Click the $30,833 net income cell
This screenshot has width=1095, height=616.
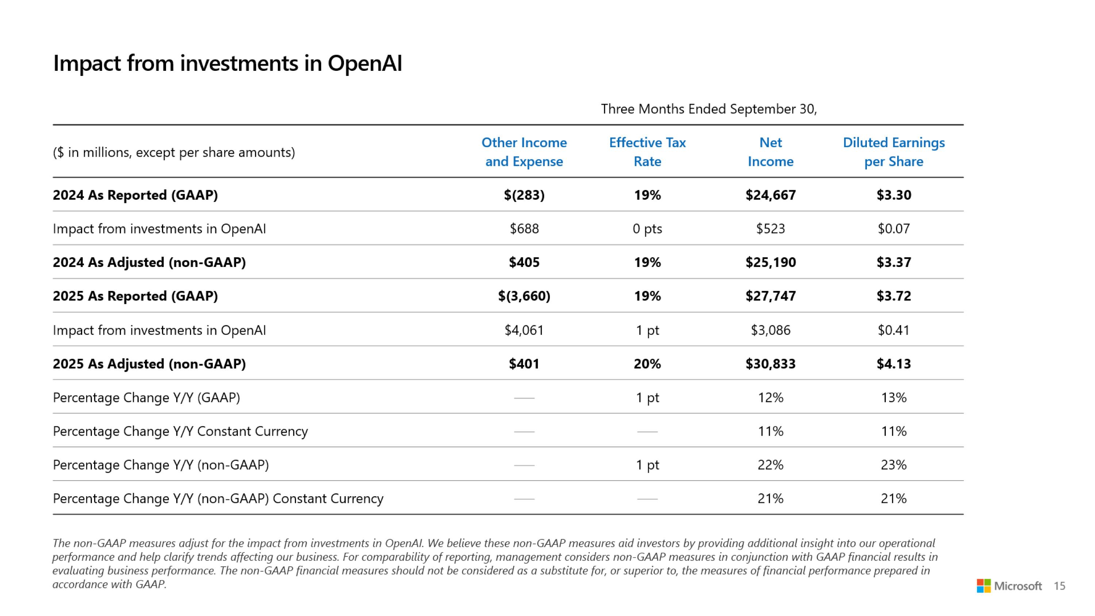(770, 363)
